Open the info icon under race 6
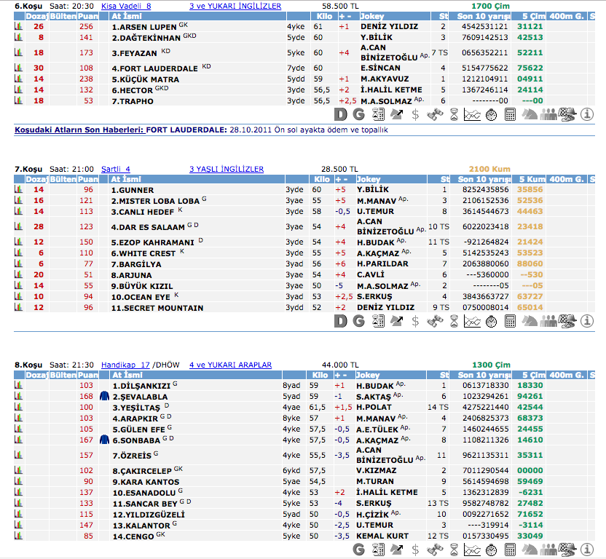 (587, 114)
